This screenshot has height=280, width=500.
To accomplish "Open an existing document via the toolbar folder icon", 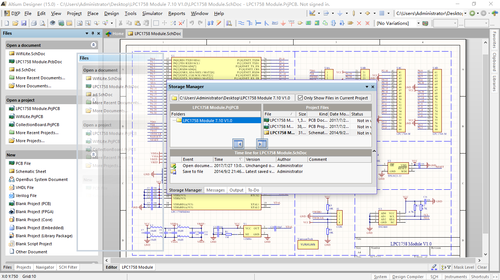I will click(15, 23).
